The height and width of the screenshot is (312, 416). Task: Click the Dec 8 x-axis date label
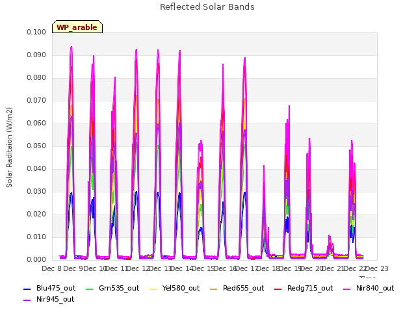point(52,268)
